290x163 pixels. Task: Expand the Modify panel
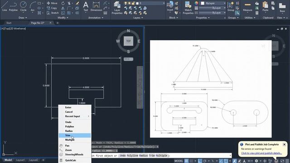pyautogui.click(x=63, y=18)
